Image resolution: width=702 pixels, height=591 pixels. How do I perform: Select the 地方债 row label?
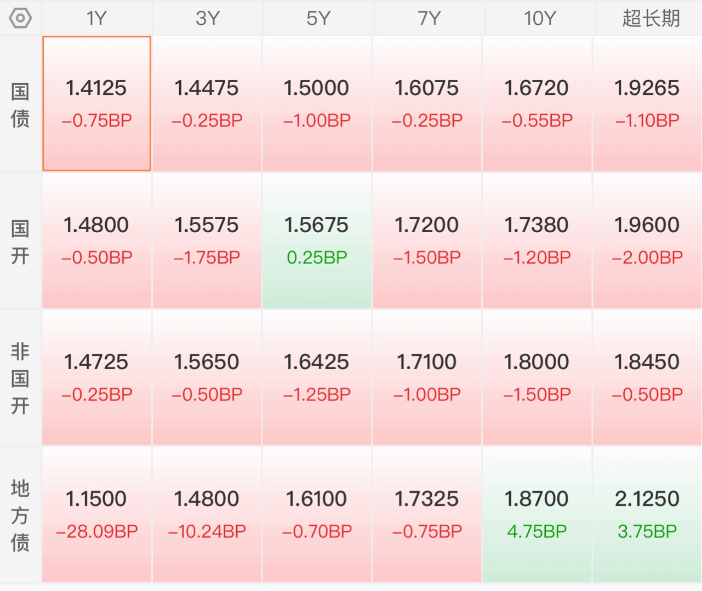point(20,515)
